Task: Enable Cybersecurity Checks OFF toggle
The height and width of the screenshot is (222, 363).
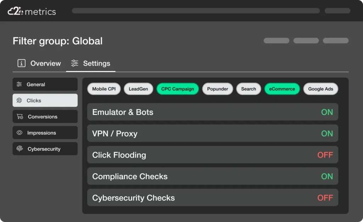Action: pos(325,198)
